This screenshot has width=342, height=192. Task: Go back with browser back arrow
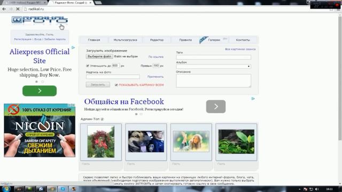[x=4, y=9]
